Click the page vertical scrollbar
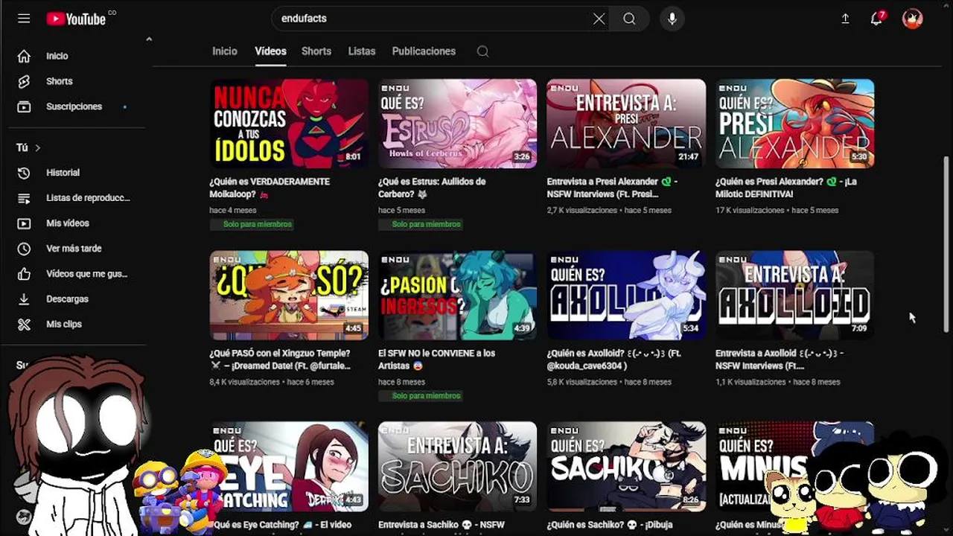 947,244
